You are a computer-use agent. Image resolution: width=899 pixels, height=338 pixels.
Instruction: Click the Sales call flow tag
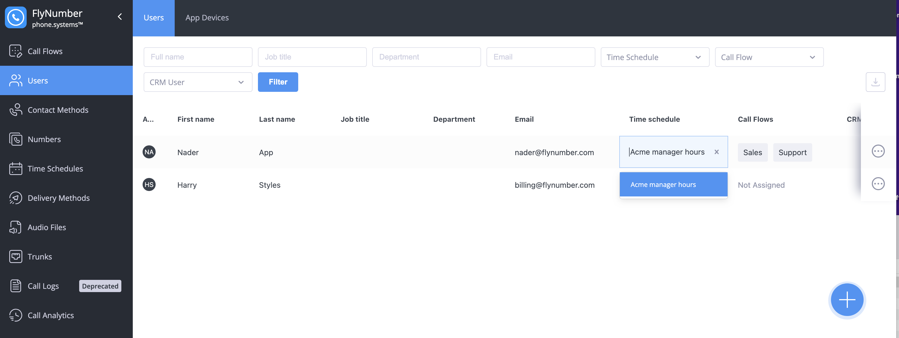[x=752, y=152]
